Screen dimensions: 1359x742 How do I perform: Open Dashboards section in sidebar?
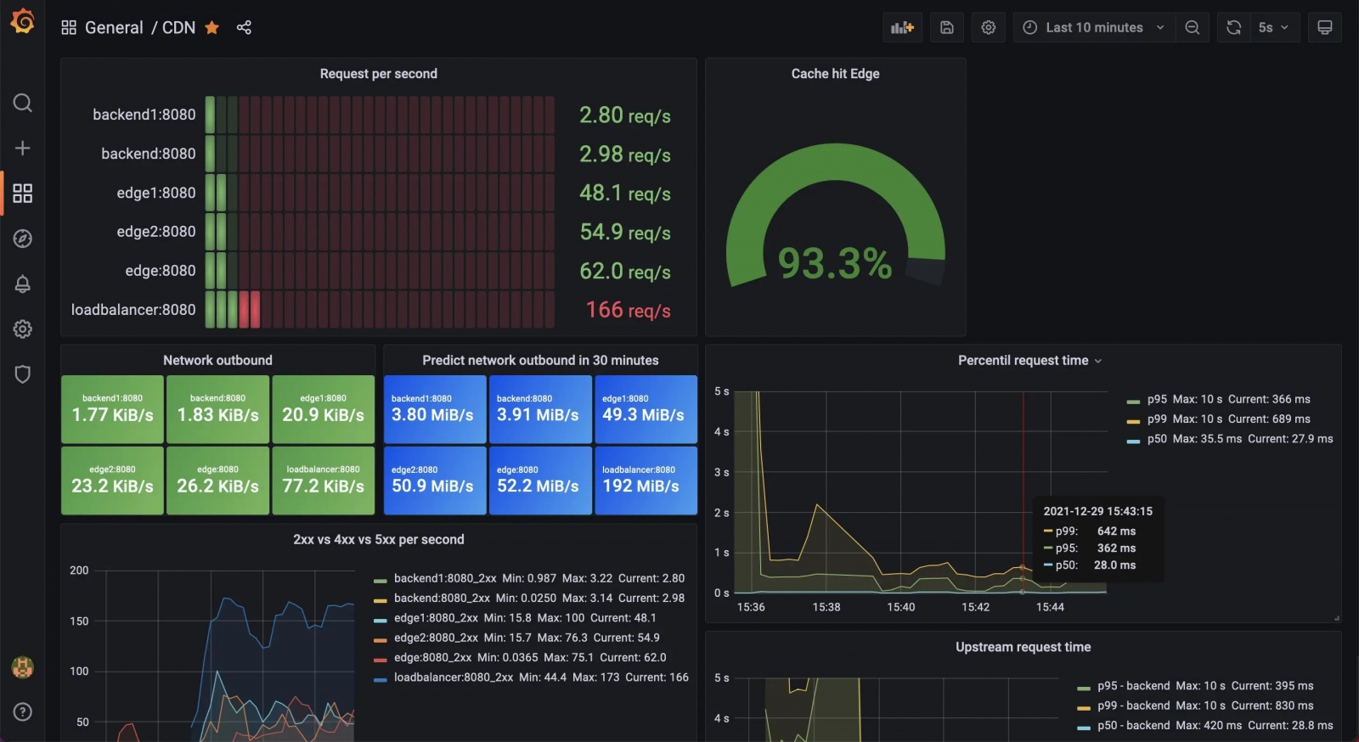(23, 194)
